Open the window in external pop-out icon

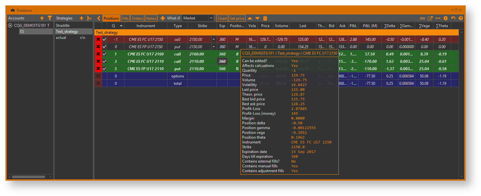430,18
